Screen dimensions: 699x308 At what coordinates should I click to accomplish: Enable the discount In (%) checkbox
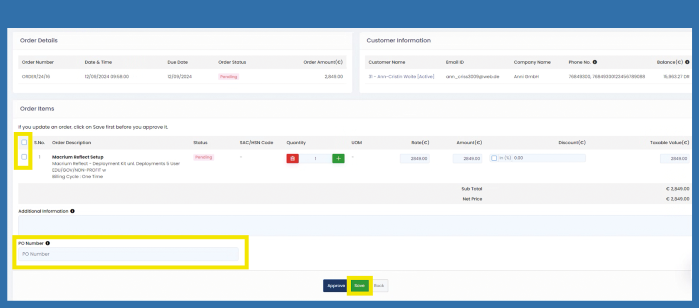tap(494, 158)
